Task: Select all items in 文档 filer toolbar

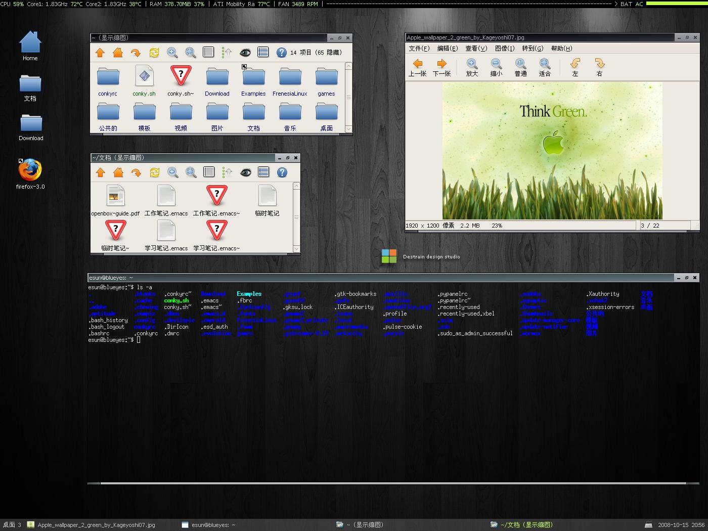Action: pos(263,172)
